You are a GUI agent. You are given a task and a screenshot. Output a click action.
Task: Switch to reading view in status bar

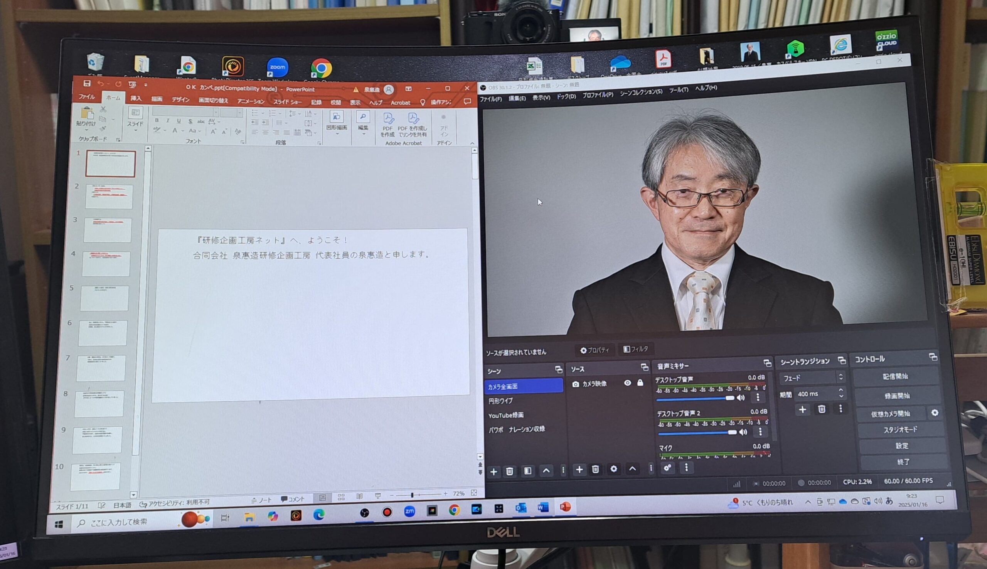359,496
